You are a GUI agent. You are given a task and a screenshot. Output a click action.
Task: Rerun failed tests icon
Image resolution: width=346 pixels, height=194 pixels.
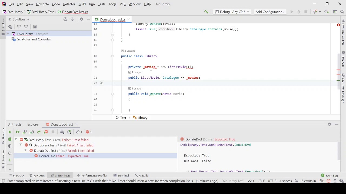pos(46,132)
